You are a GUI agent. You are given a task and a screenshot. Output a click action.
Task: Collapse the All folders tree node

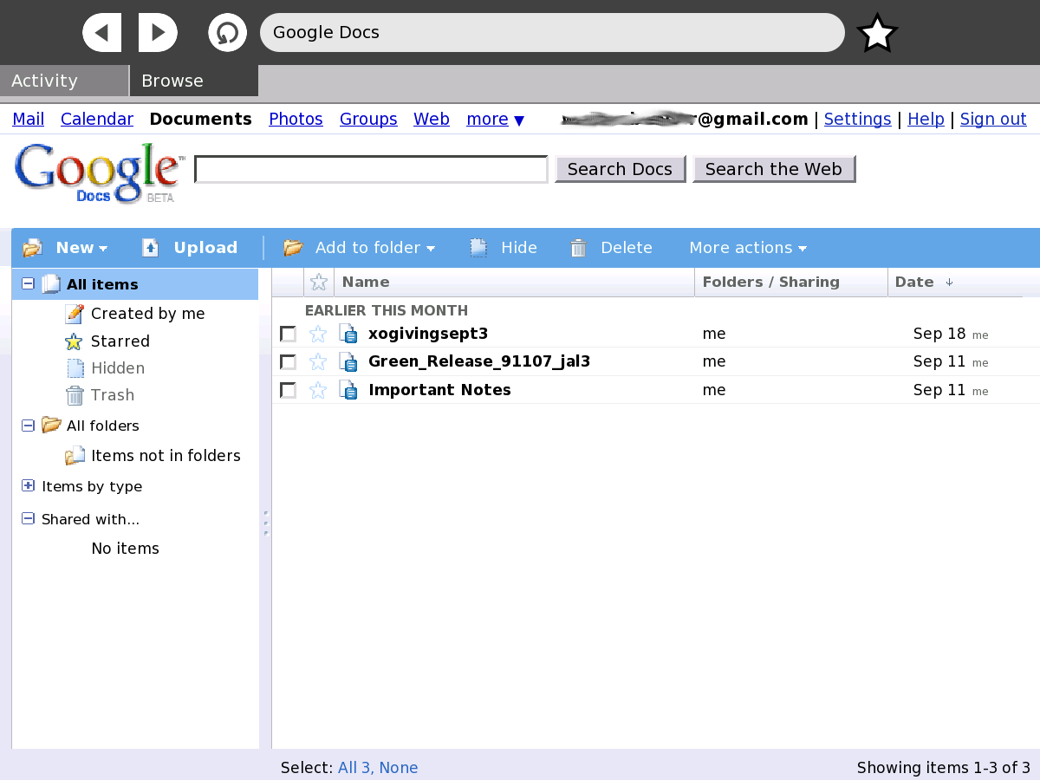pos(28,425)
